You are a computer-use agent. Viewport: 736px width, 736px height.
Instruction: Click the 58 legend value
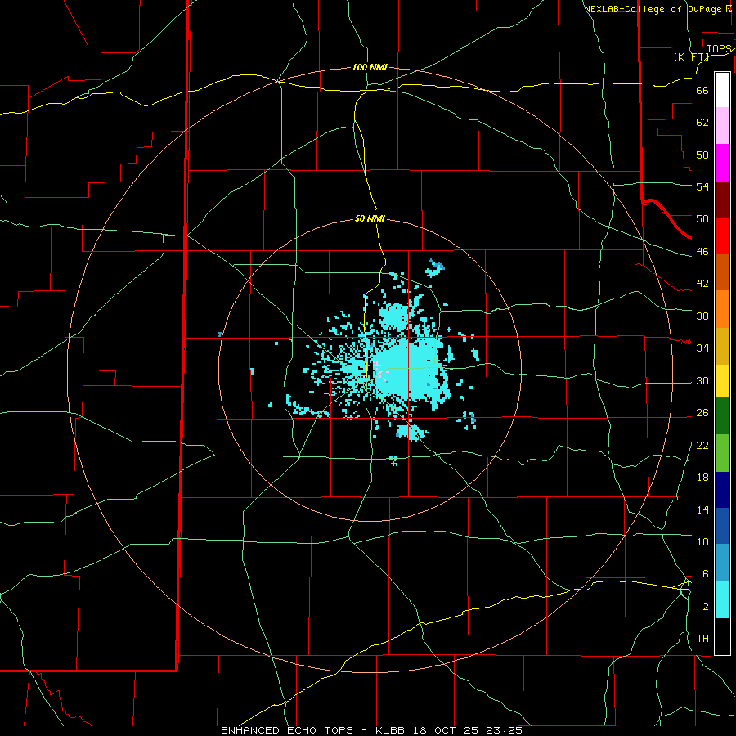pyautogui.click(x=702, y=155)
